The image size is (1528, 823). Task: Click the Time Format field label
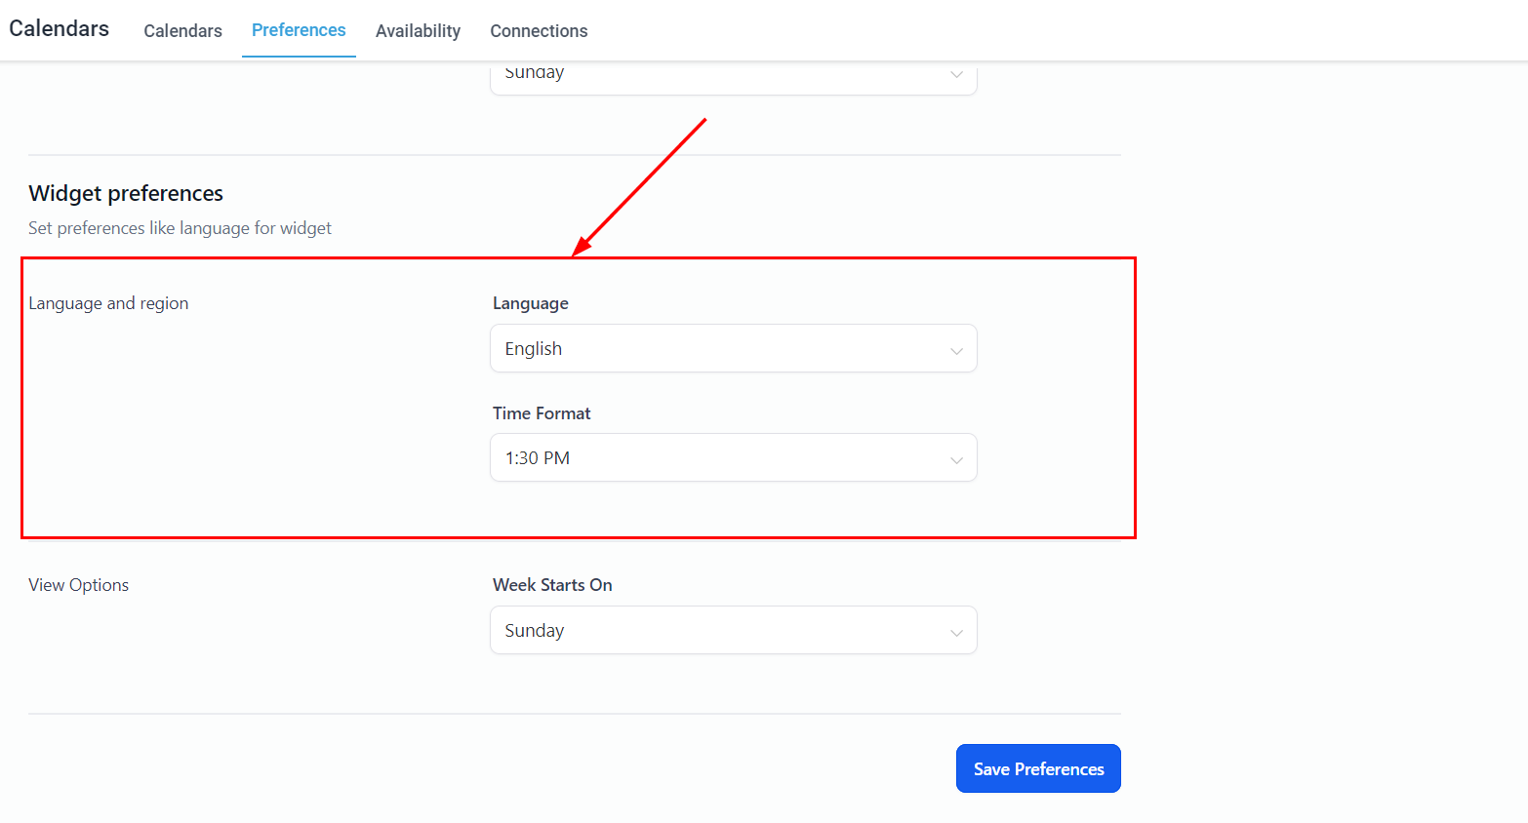click(x=542, y=413)
